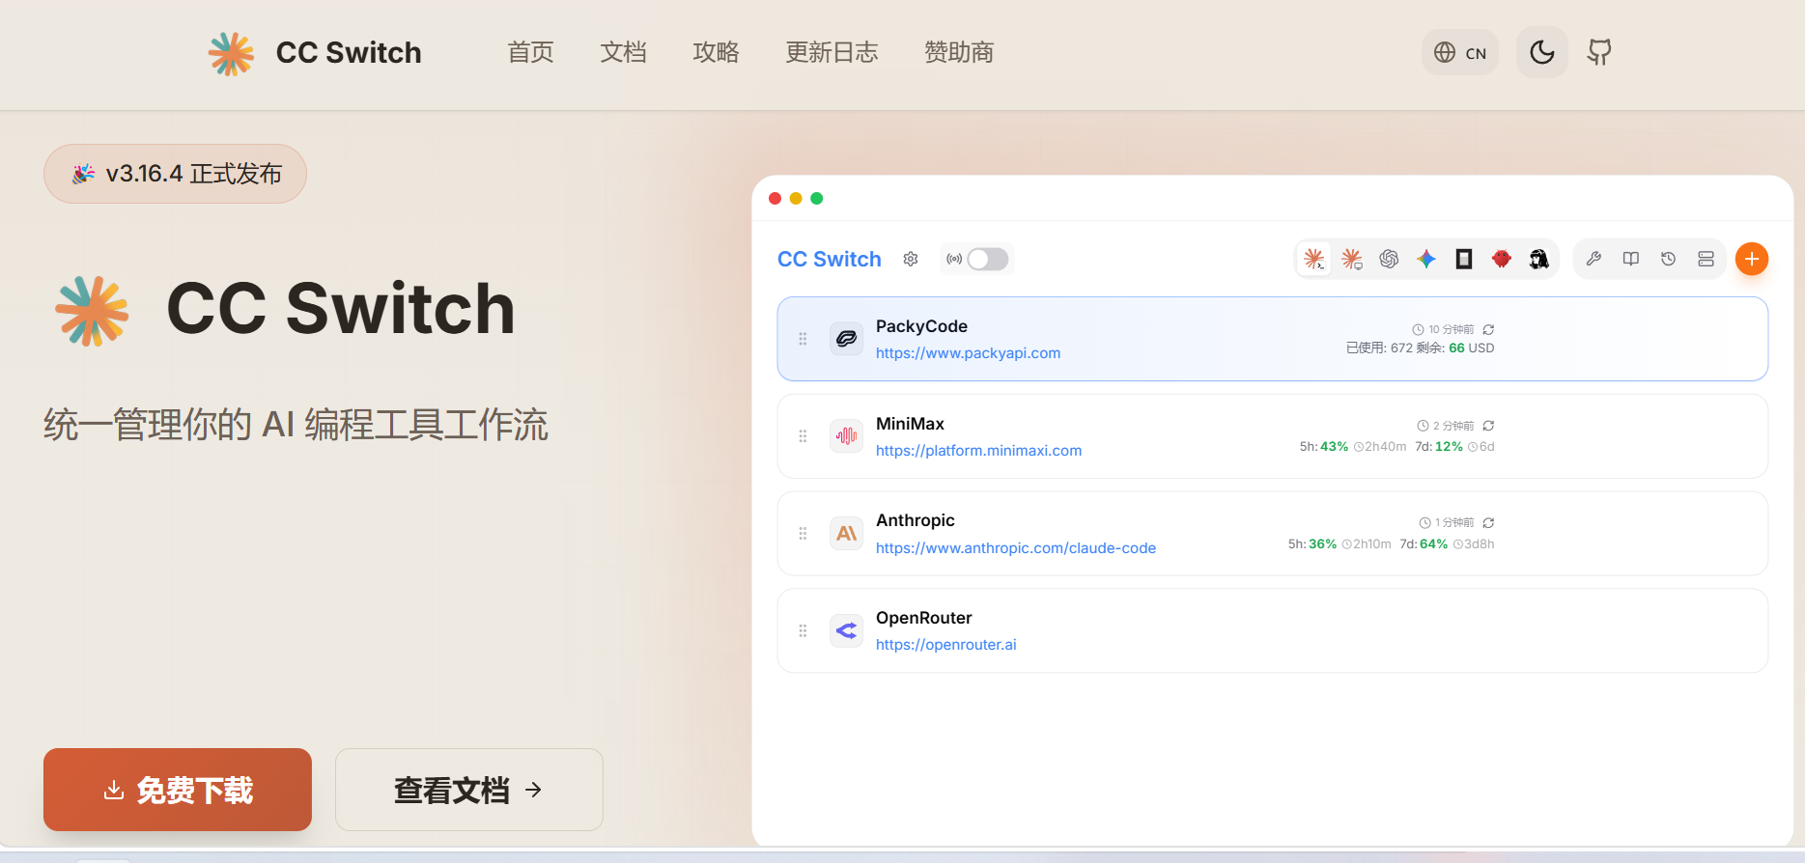The height and width of the screenshot is (863, 1805).
Task: Select the Gemini sparkle app icon
Action: coord(1426,259)
